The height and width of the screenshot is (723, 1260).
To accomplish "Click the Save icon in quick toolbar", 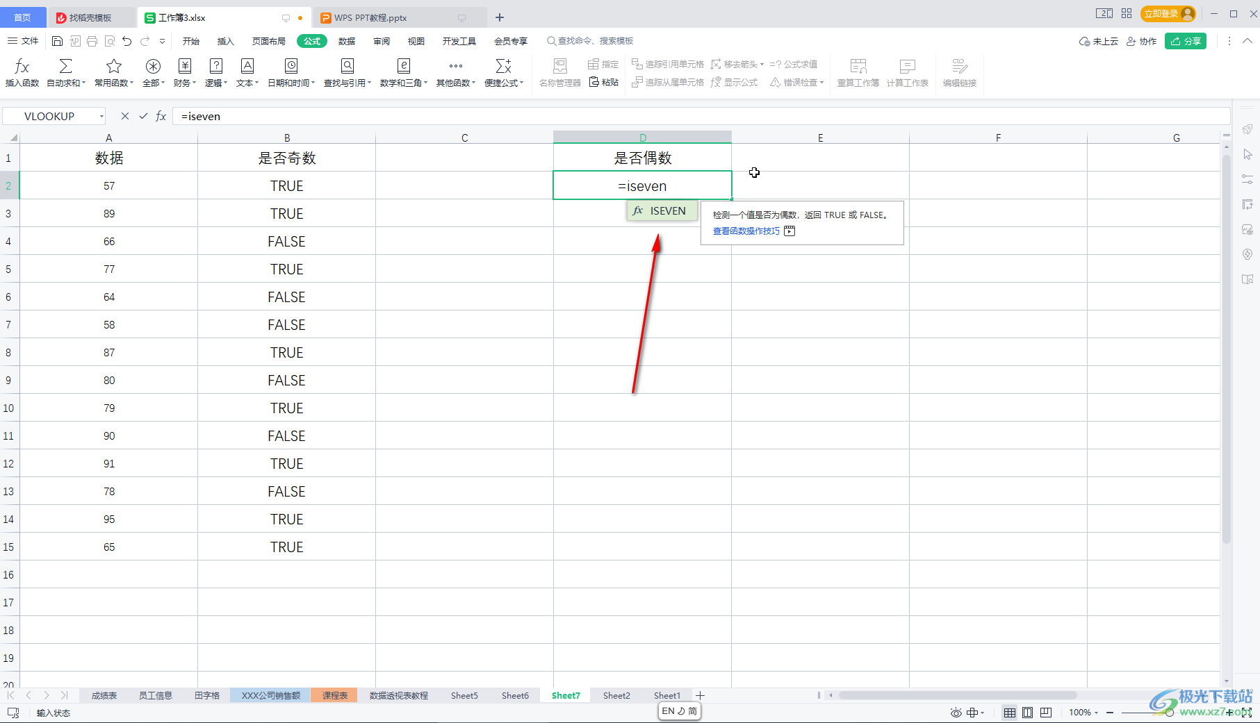I will point(58,41).
